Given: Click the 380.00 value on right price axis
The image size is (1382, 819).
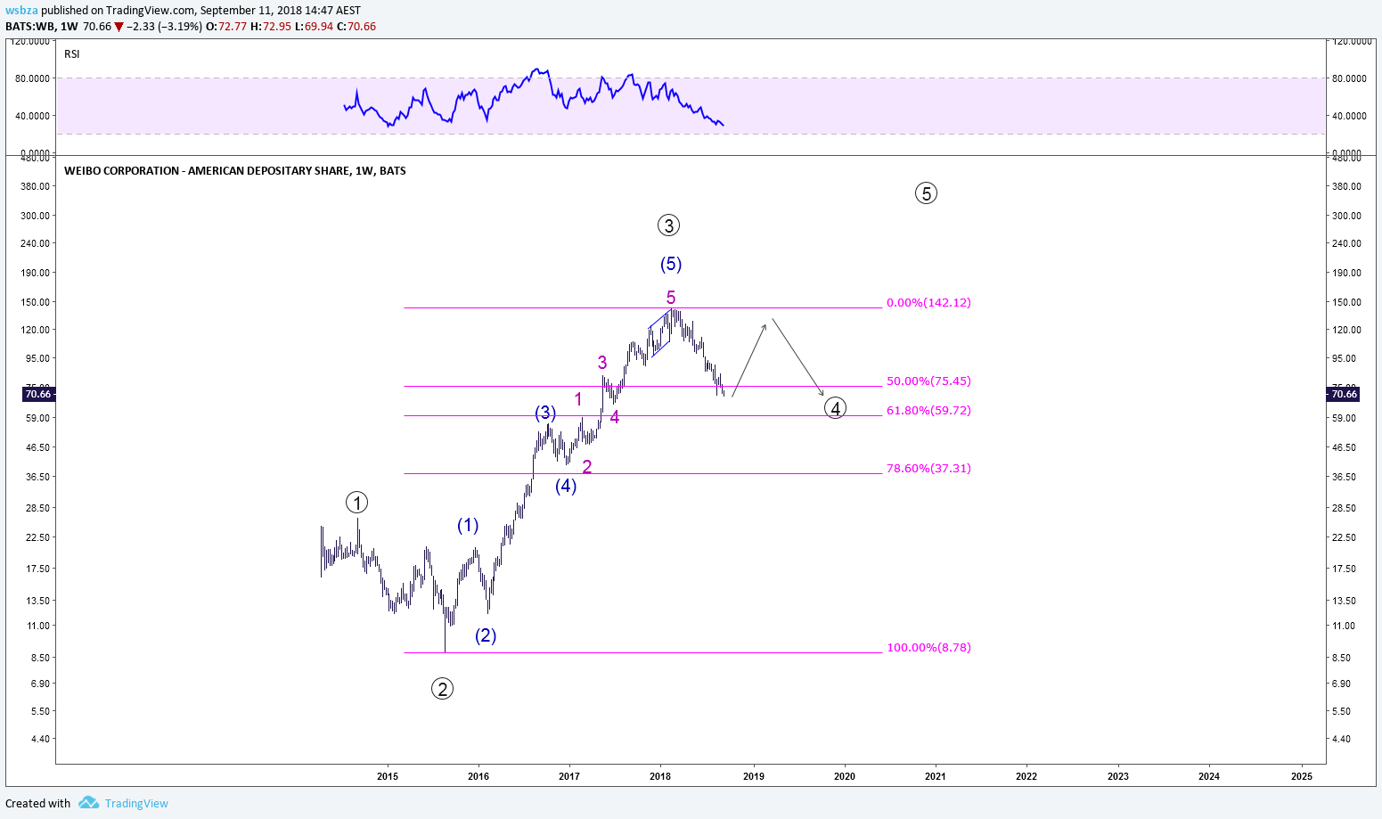Looking at the screenshot, I should coord(1346,186).
